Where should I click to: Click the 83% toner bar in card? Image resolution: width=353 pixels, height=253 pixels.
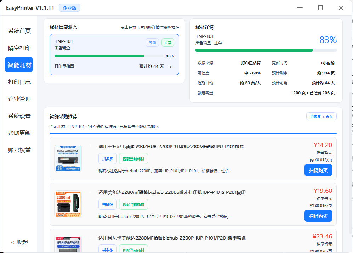(109, 56)
